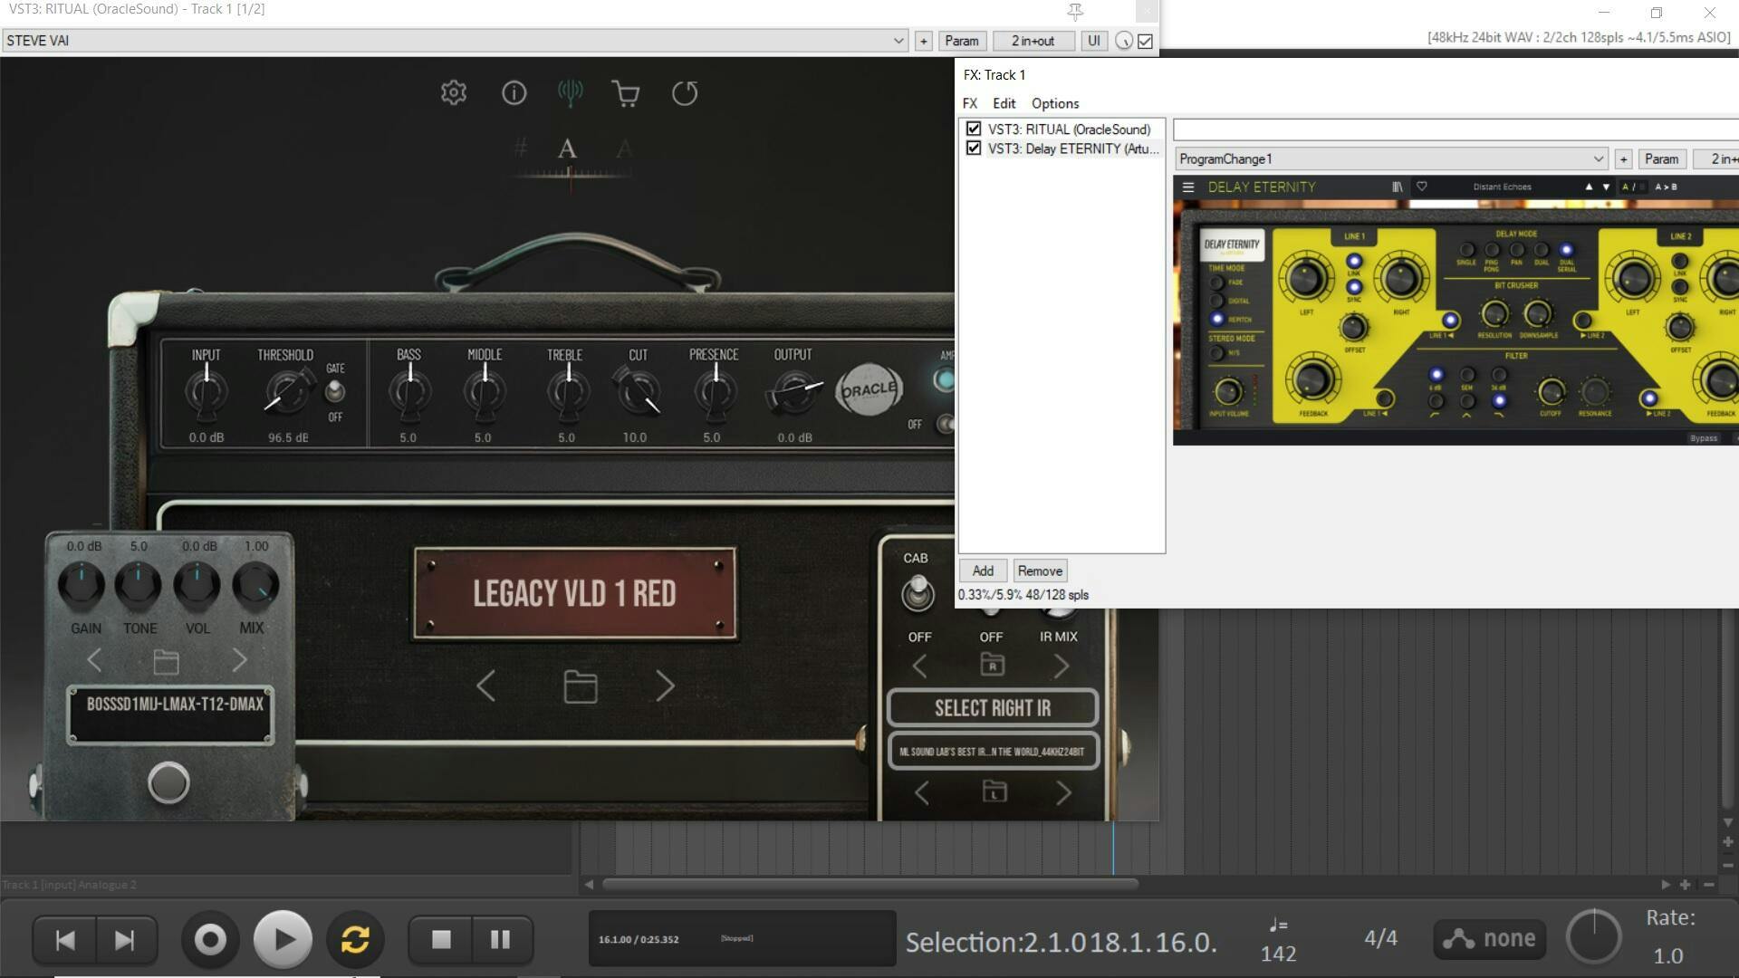Click the transport go to start button
This screenshot has height=978, width=1739.
(65, 940)
